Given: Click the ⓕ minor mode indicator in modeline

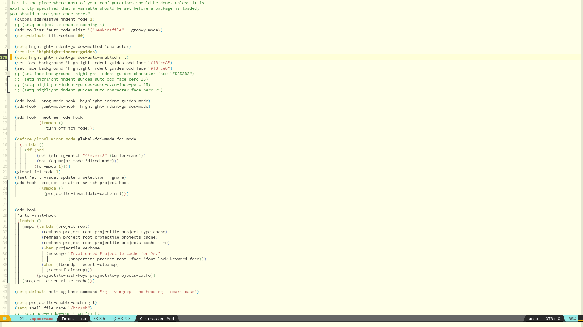Looking at the screenshot, I should pos(121,319).
